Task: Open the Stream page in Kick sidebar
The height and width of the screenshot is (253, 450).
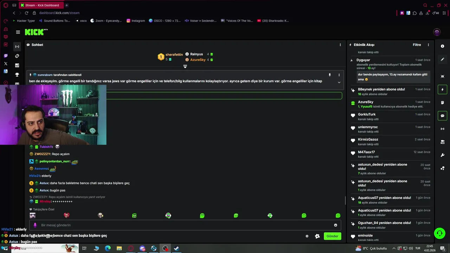Action: [17, 46]
